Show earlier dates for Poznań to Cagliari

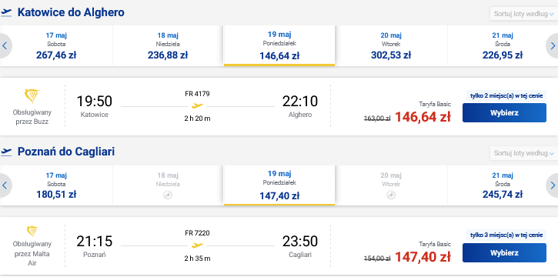(5, 185)
